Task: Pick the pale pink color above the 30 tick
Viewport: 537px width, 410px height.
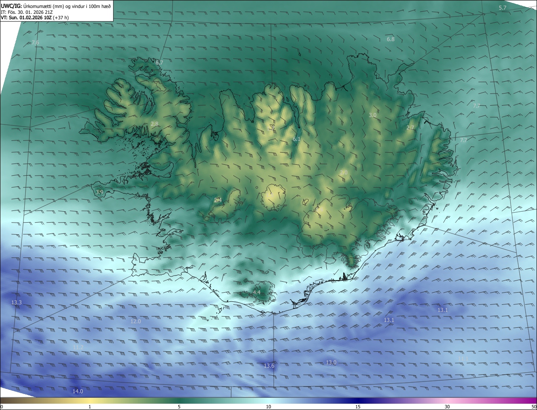Action: pyautogui.click(x=447, y=401)
